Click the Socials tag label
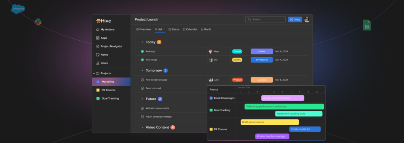 [x=237, y=60]
